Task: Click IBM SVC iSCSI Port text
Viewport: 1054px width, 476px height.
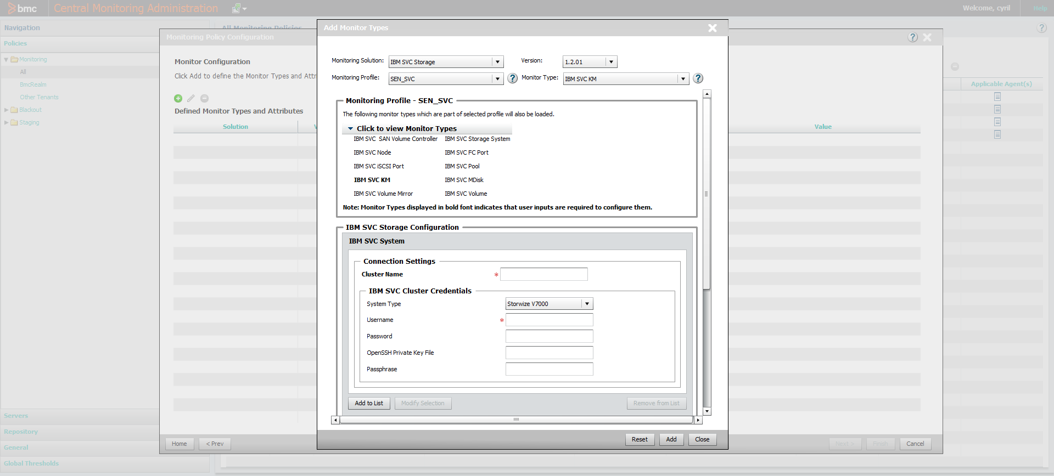Action: [379, 167]
